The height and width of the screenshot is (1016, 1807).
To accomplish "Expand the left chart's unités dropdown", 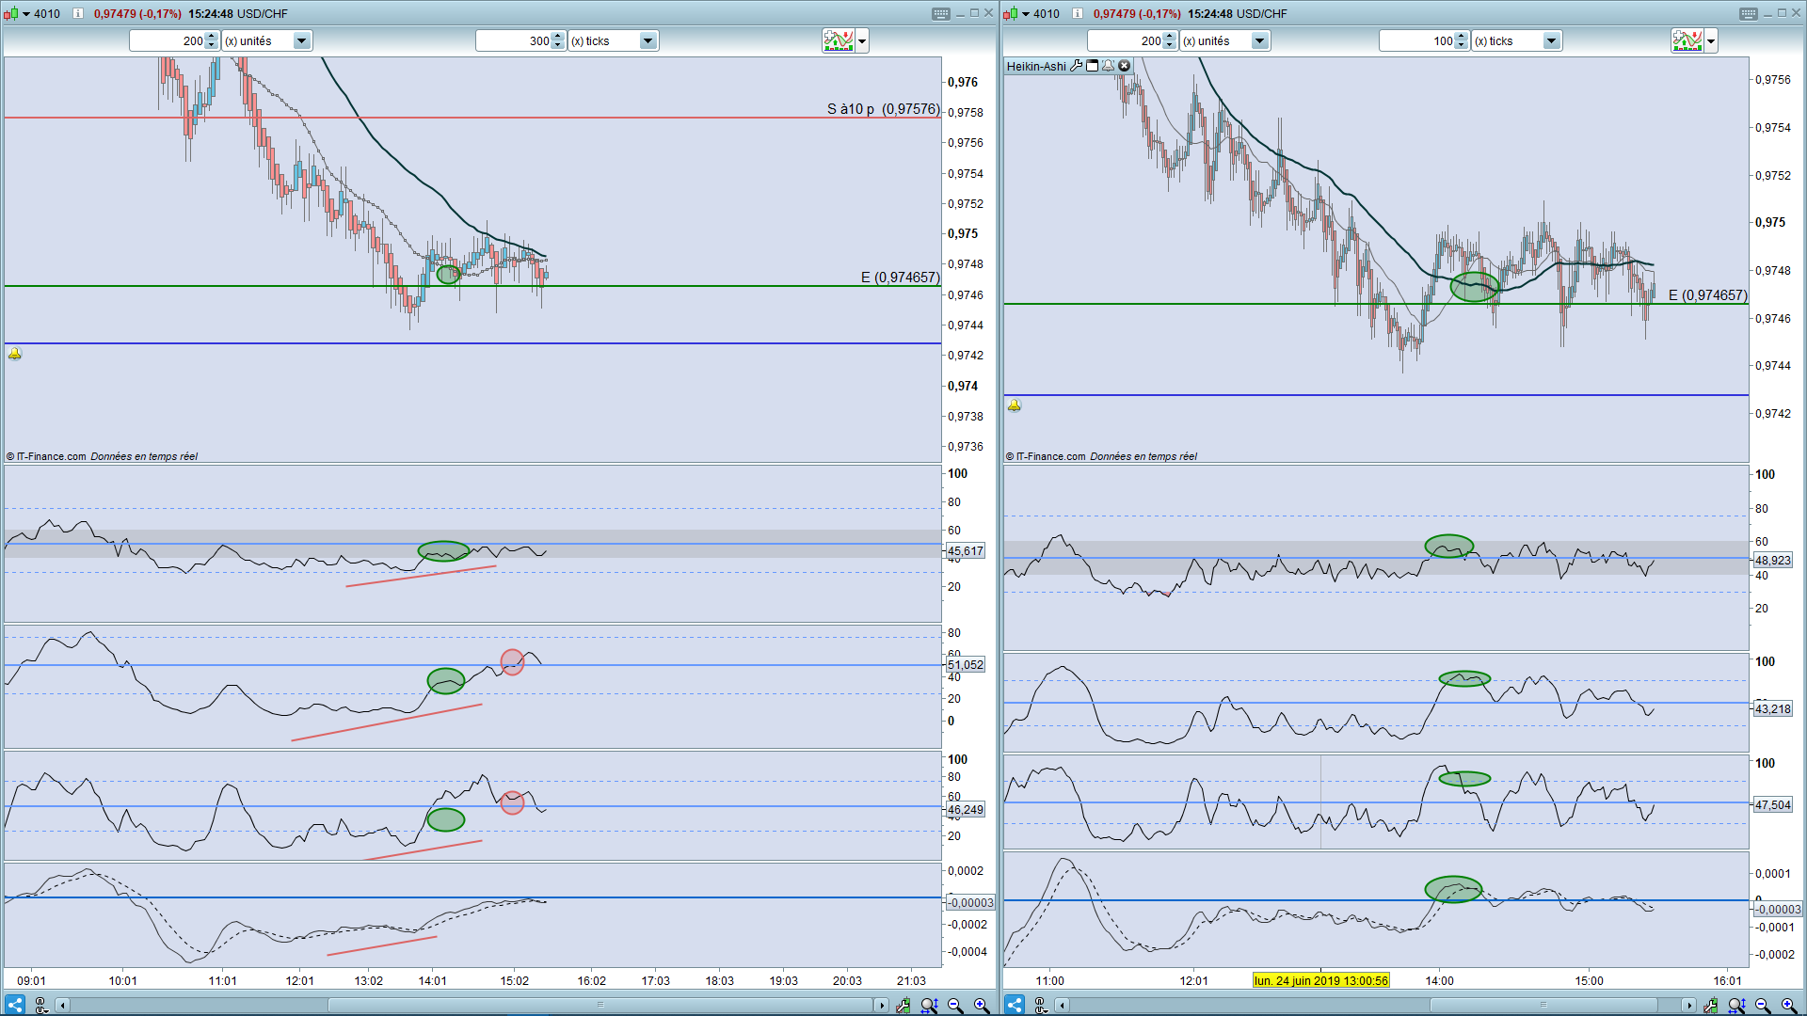I will (301, 40).
